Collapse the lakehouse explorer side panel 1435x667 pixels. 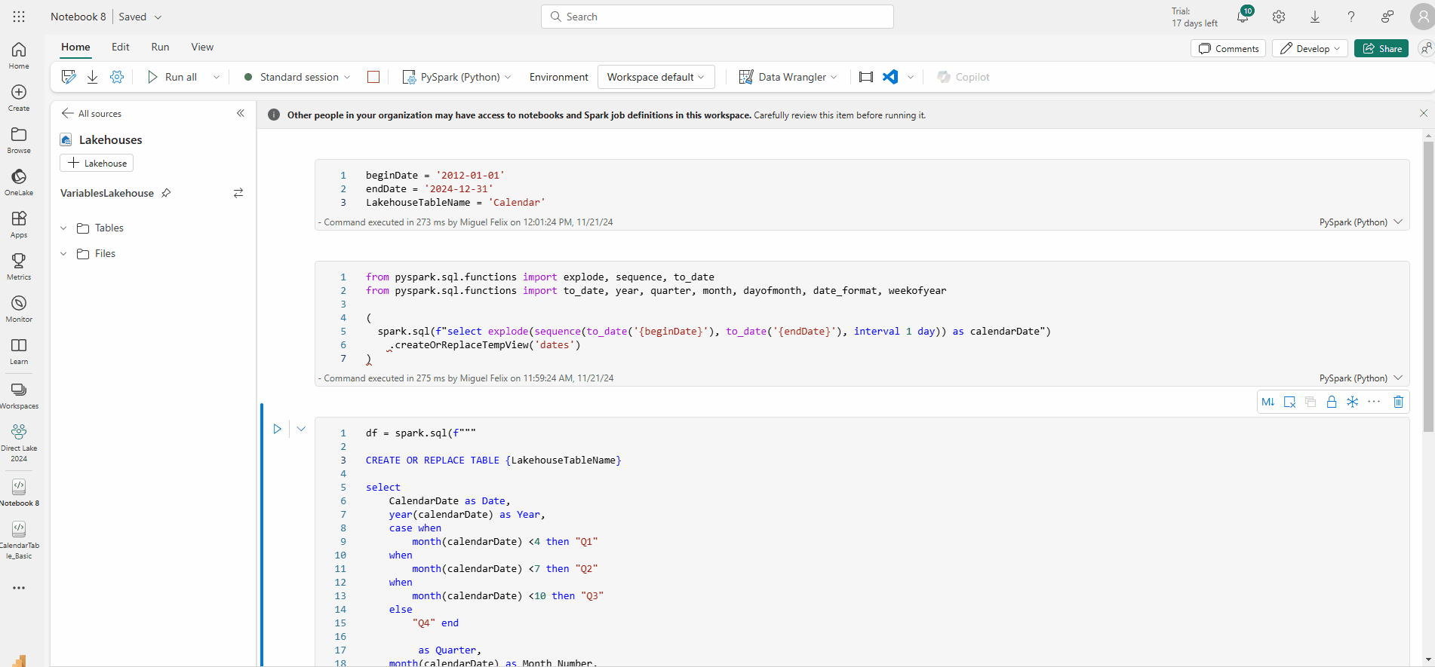(x=241, y=113)
